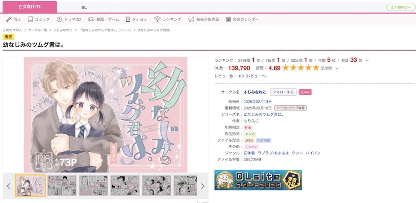Open the DLsite アワード2025 banner

(x=258, y=180)
